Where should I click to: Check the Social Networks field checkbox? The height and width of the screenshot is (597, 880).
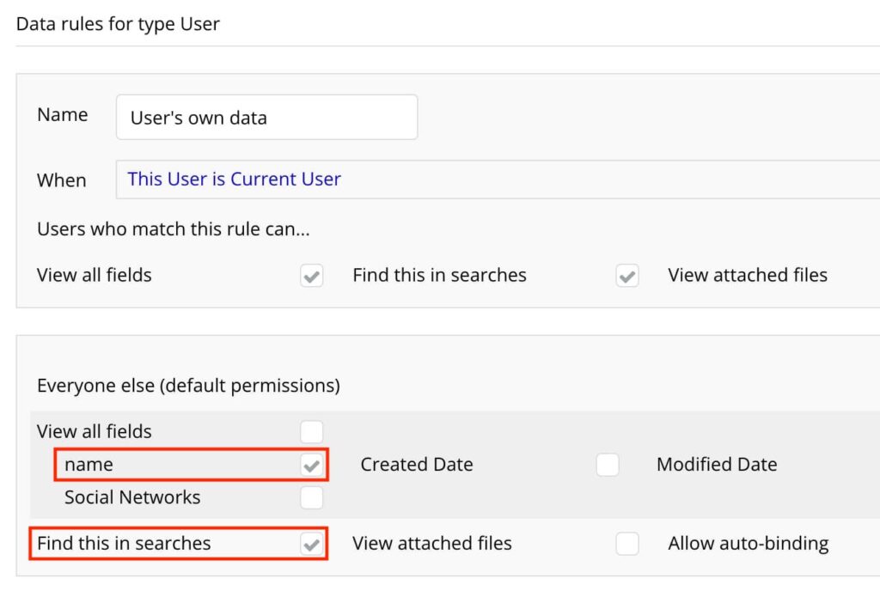click(311, 497)
